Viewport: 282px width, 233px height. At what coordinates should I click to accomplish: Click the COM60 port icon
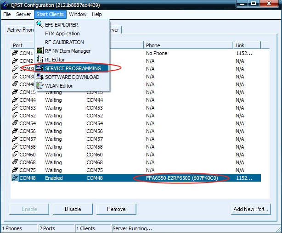[x=15, y=155]
